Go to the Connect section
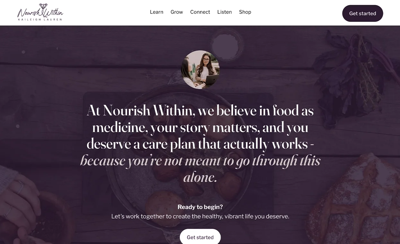 click(200, 12)
